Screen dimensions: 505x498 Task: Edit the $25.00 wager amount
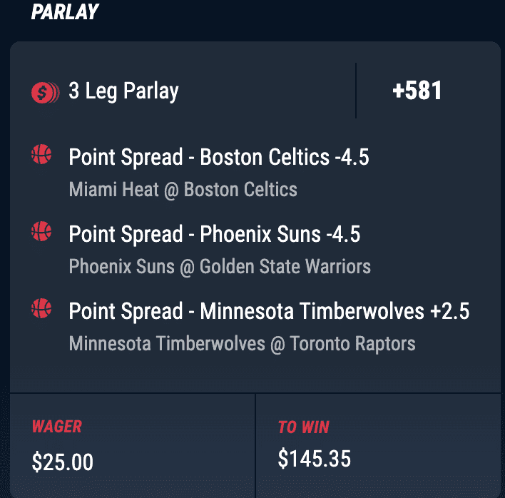coord(63,462)
